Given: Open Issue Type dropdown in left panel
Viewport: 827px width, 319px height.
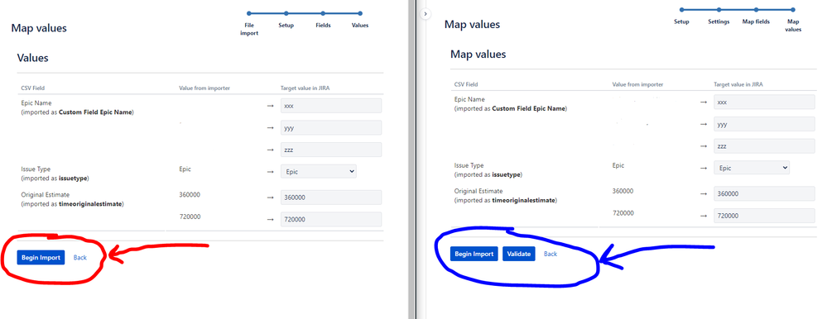Looking at the screenshot, I should [319, 171].
